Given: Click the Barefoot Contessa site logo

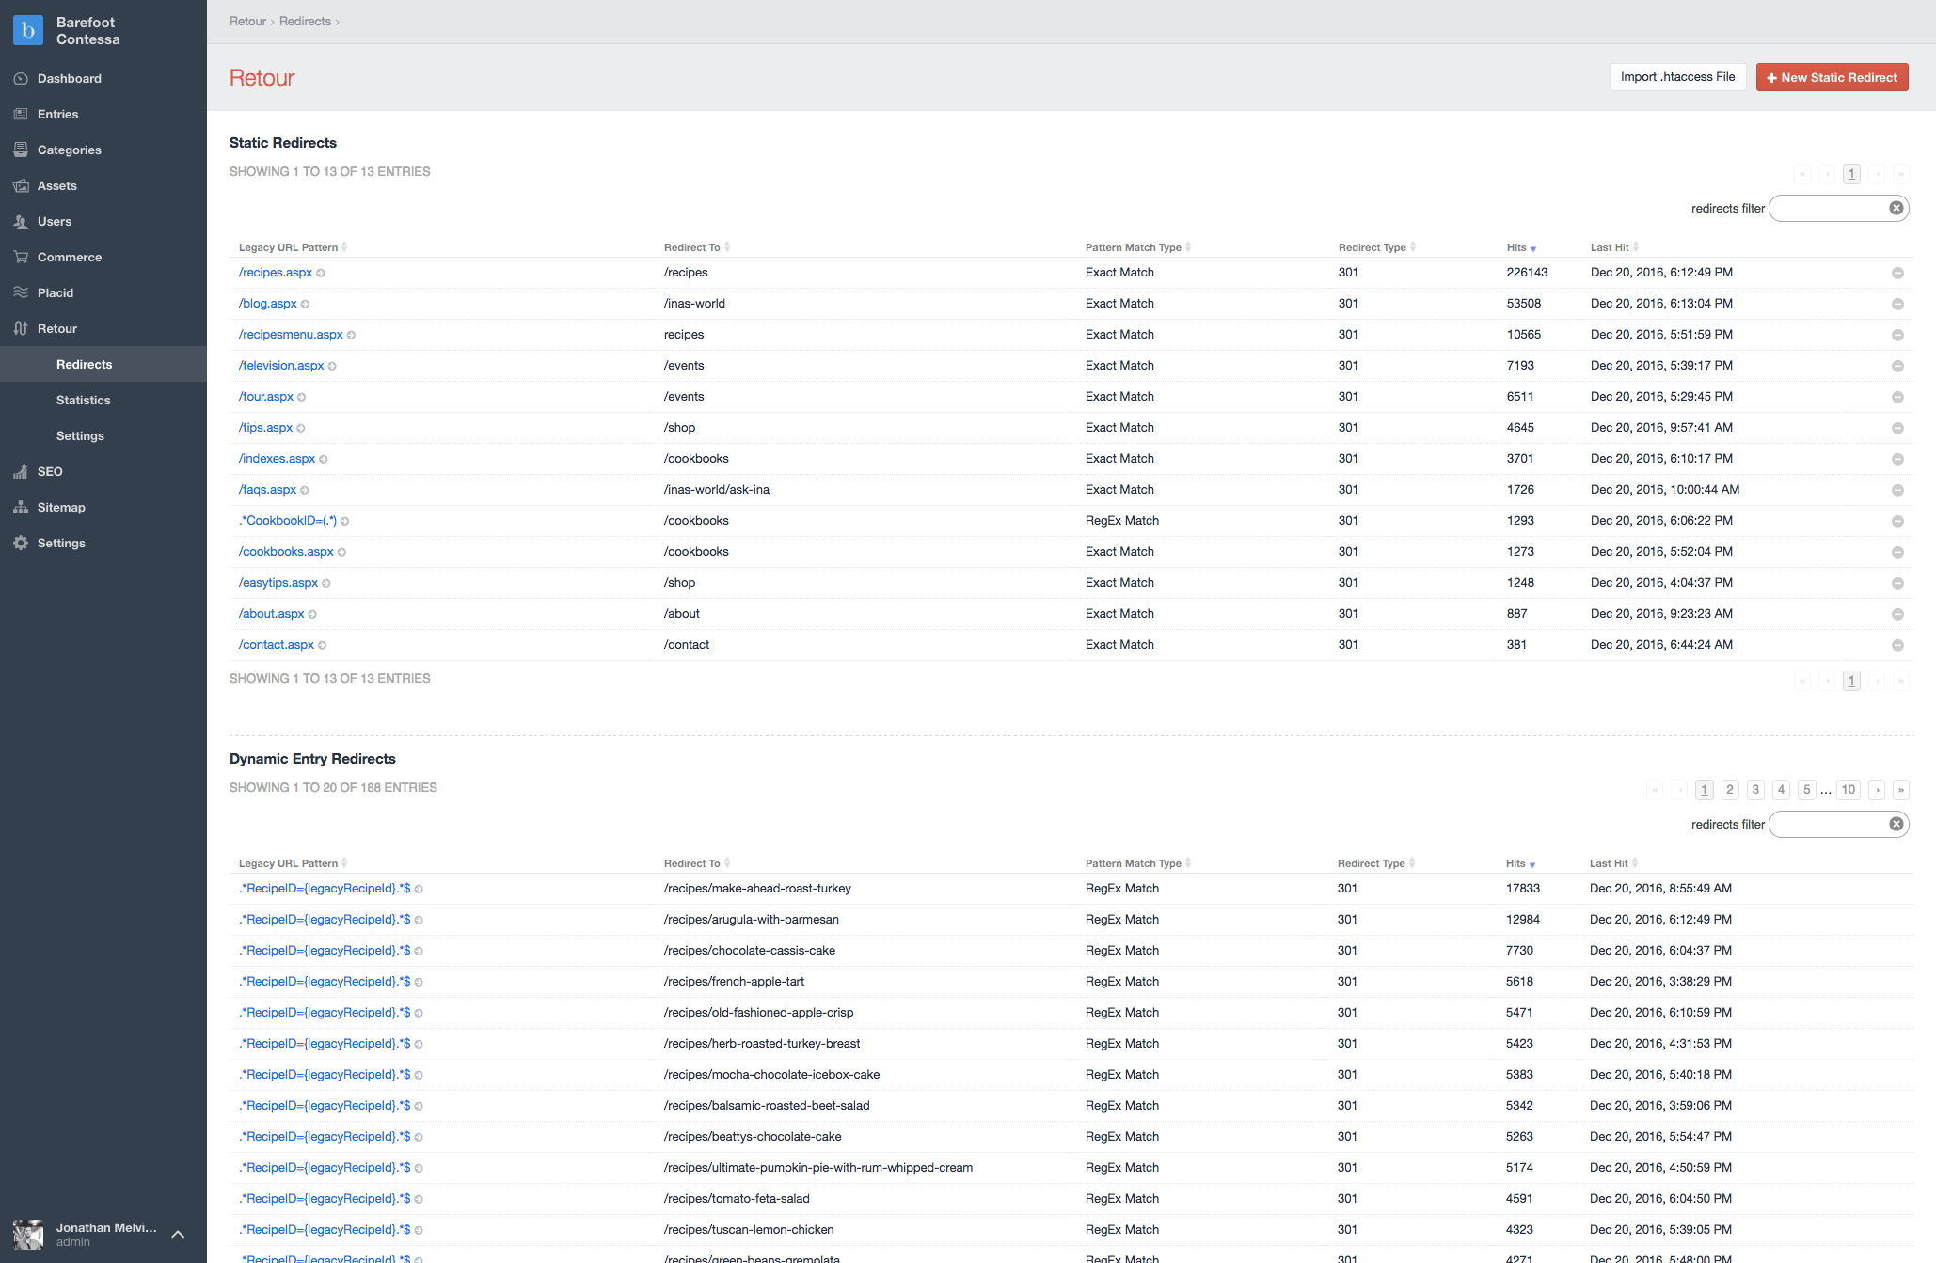Looking at the screenshot, I should coord(28,30).
